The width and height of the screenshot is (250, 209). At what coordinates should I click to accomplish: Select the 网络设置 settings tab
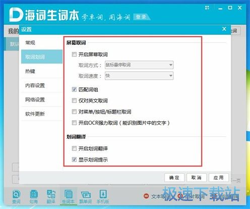click(42, 99)
